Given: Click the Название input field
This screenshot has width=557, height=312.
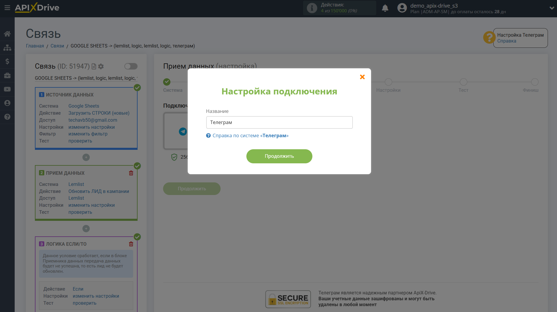Looking at the screenshot, I should coord(279,122).
